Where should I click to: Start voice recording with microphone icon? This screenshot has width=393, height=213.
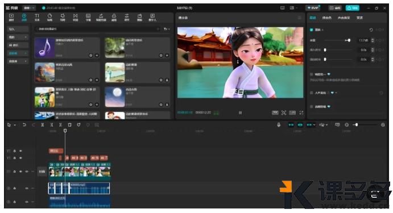coord(279,124)
